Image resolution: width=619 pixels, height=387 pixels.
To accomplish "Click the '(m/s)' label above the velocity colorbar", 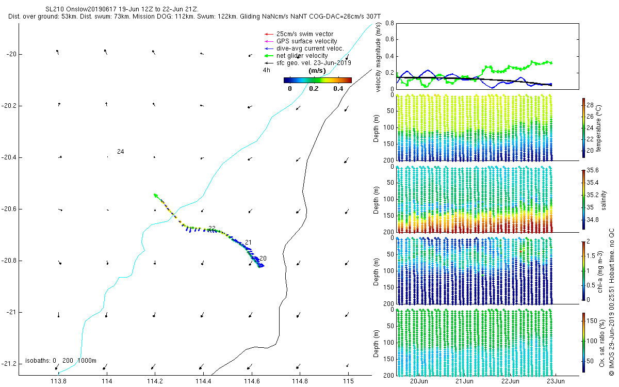I will (317, 70).
